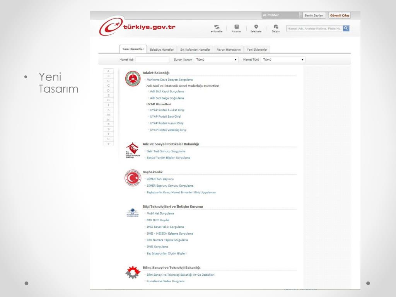Jump to letter P in index
This screenshot has width=396, height=297.
109,125
